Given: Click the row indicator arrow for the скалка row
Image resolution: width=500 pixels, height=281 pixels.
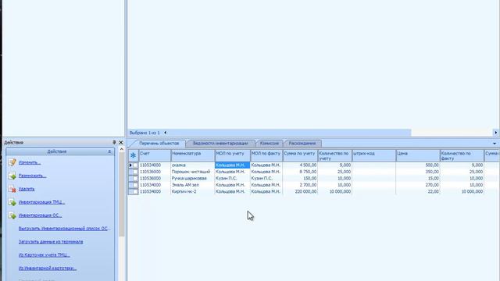Looking at the screenshot, I should pos(130,165).
